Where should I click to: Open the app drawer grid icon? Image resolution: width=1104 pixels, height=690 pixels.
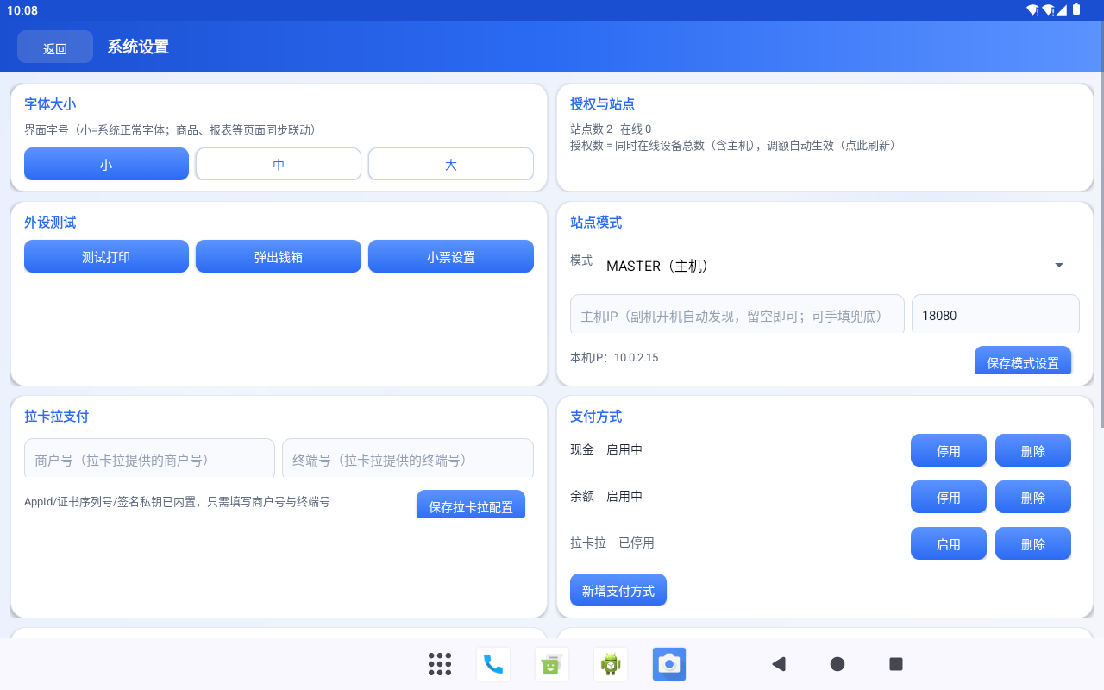pyautogui.click(x=440, y=664)
